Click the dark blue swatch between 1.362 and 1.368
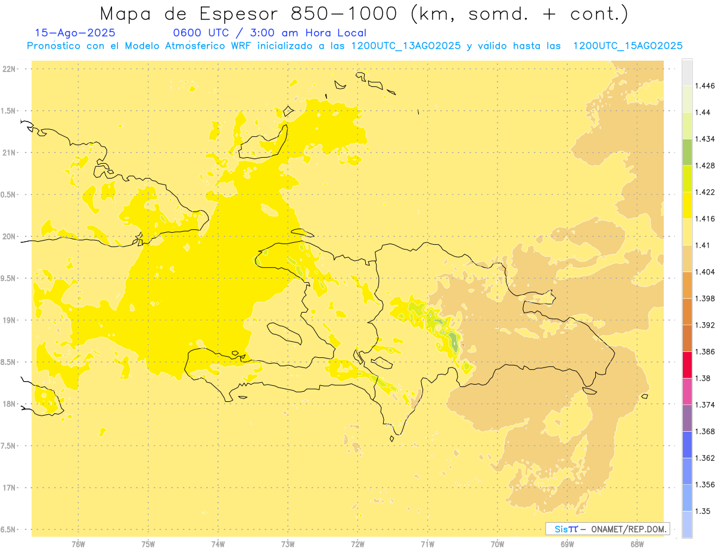 coord(688,444)
